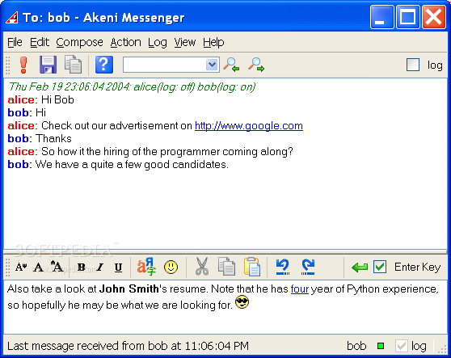This screenshot has height=358, width=451.
Task: Toggle italic formatting
Action: pyautogui.click(x=99, y=267)
